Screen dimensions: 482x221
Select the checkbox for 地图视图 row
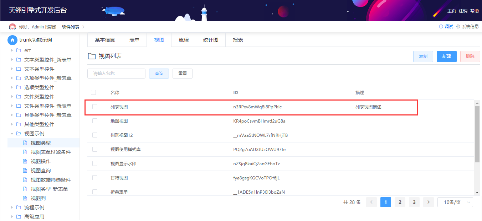(95, 121)
